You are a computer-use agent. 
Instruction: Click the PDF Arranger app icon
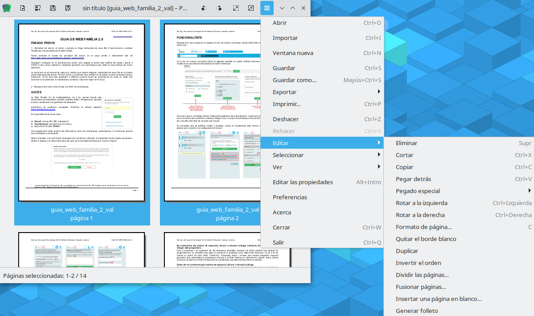[x=6, y=8]
